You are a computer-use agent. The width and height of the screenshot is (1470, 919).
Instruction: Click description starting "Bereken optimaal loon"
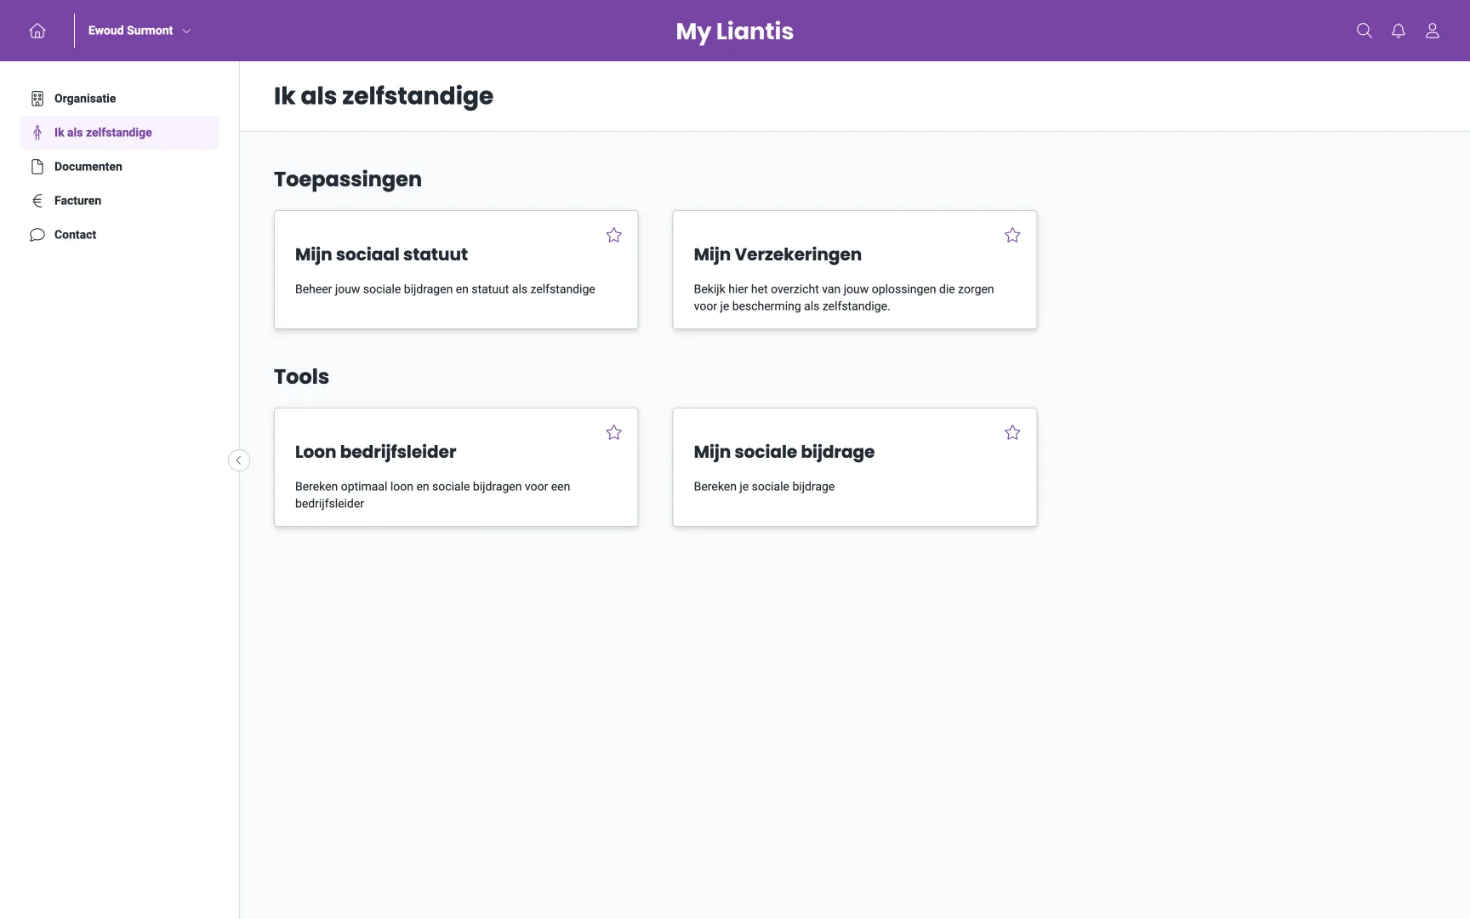coord(433,495)
